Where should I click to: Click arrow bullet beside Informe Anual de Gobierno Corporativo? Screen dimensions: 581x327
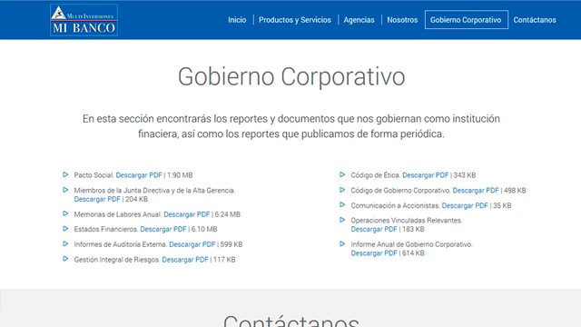coord(342,244)
